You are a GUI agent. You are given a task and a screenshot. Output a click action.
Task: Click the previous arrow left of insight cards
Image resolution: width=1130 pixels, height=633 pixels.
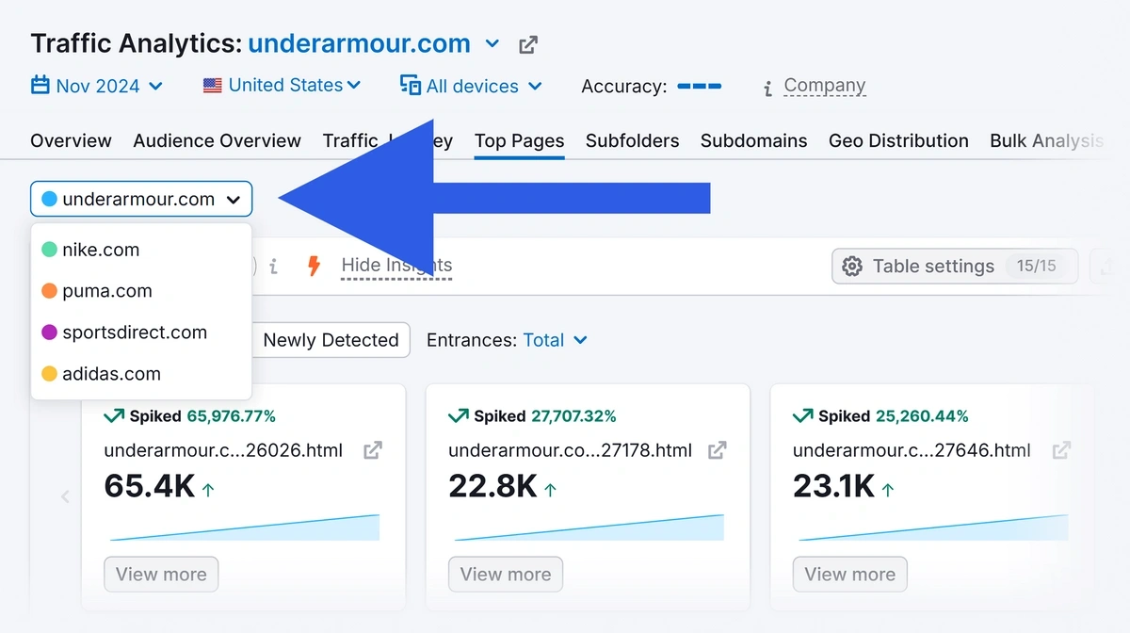click(65, 496)
